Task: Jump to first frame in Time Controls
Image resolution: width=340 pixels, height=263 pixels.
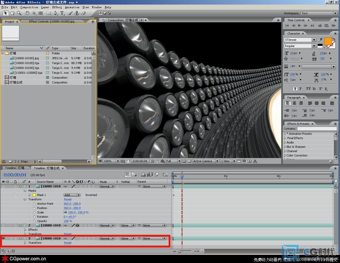Action: coord(287,26)
